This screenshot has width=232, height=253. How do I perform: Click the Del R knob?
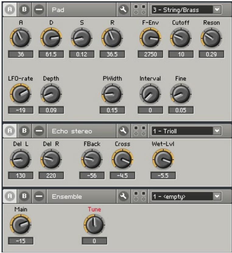tap(51, 160)
